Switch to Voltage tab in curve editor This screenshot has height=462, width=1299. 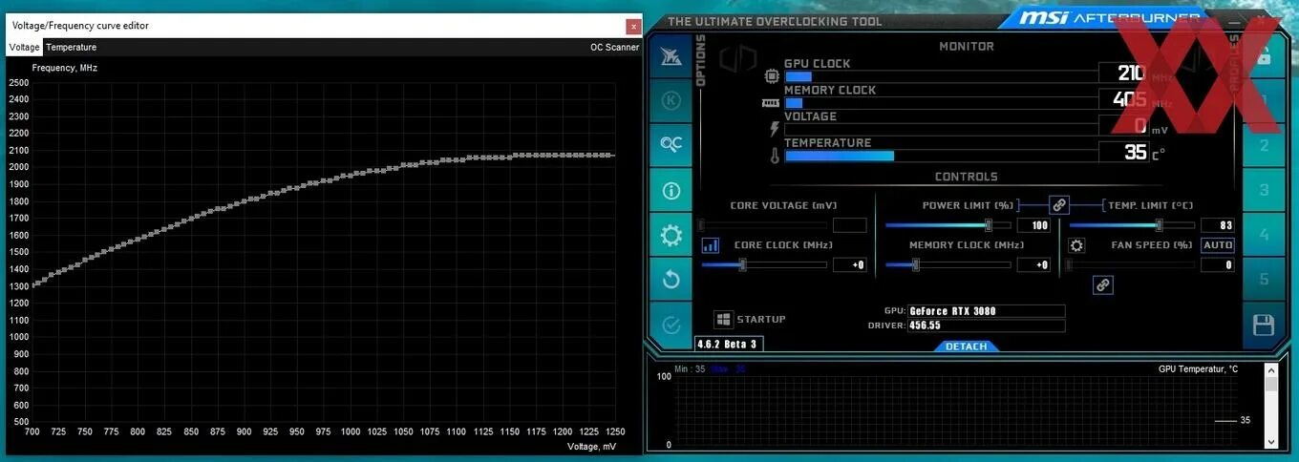25,47
